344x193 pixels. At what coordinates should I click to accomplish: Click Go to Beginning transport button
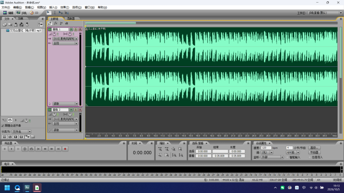tap(38, 149)
